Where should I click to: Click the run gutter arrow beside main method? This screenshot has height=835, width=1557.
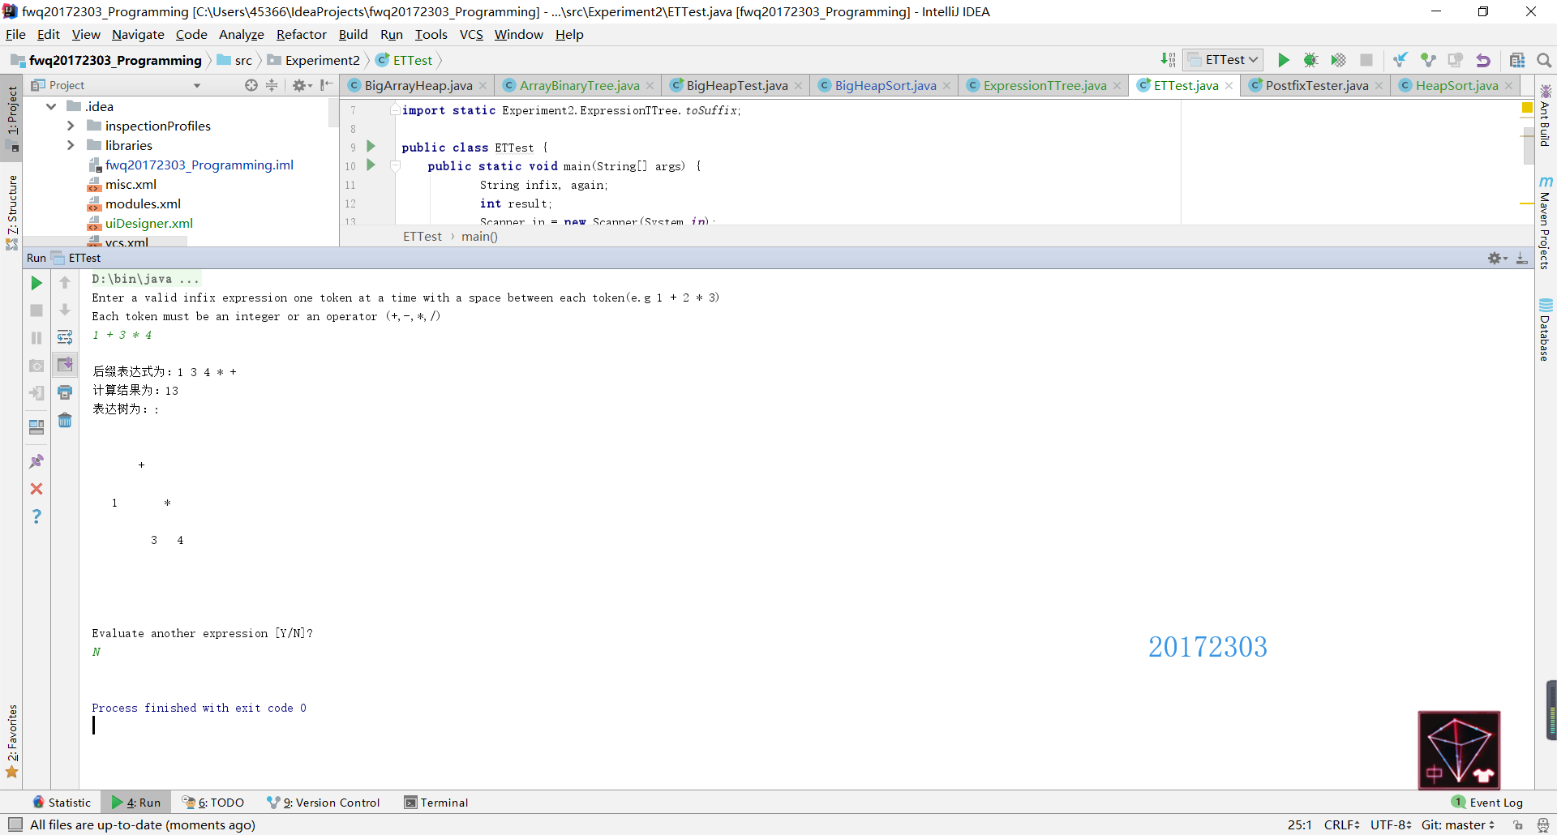tap(371, 165)
